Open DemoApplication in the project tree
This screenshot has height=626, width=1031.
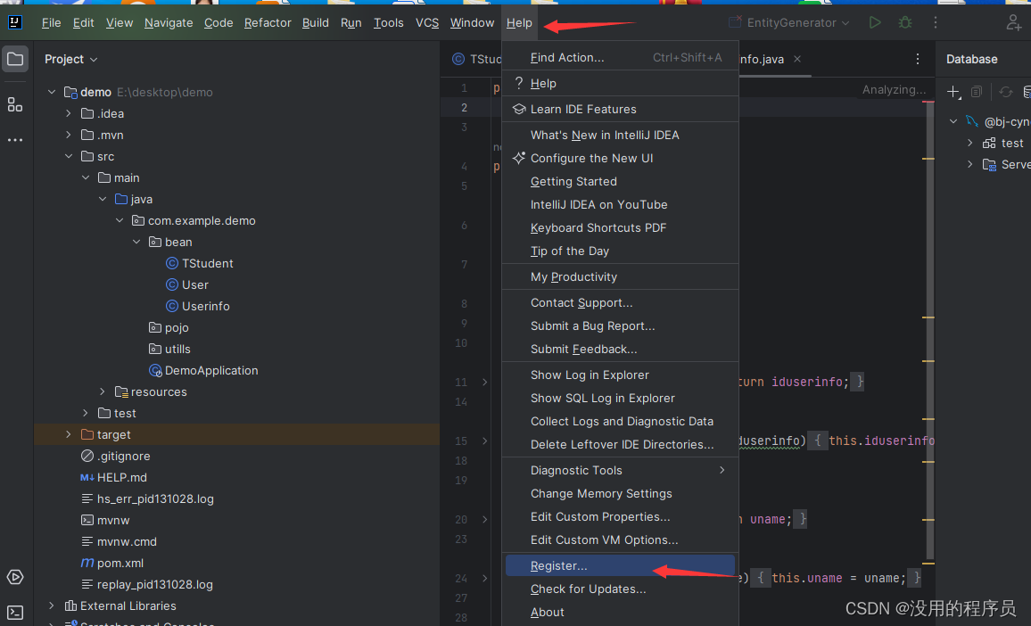(203, 370)
